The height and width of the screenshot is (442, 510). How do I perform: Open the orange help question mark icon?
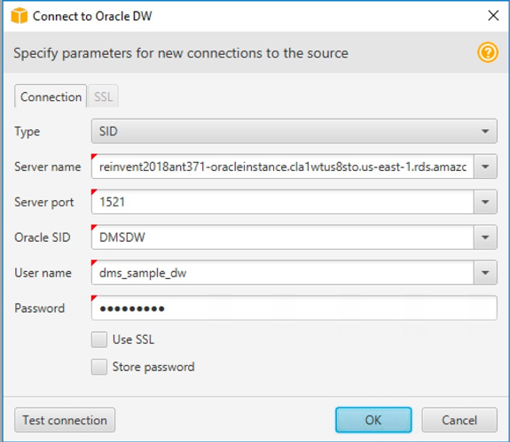[x=488, y=52]
